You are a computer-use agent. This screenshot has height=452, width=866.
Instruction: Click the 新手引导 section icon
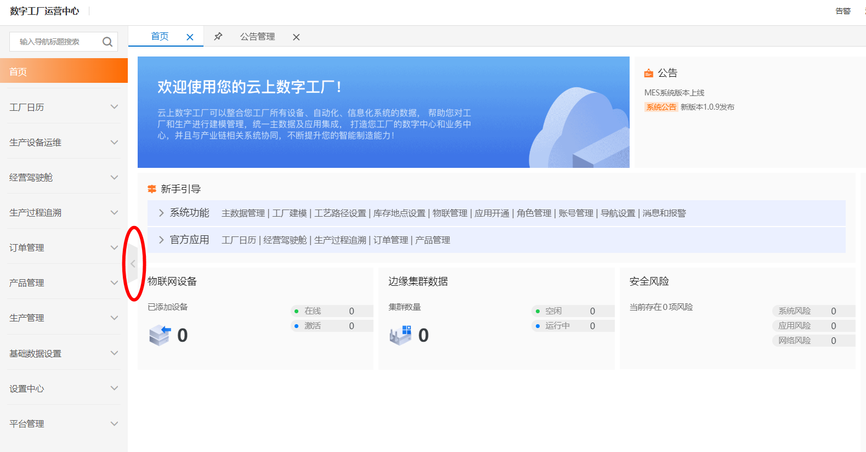(x=152, y=189)
